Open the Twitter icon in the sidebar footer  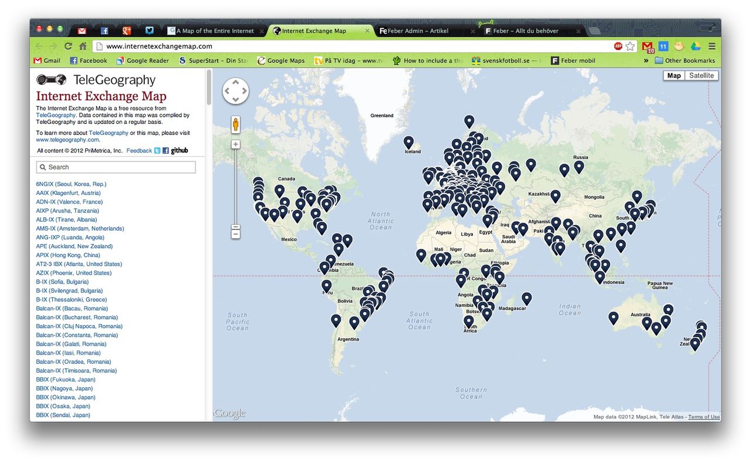coord(157,151)
